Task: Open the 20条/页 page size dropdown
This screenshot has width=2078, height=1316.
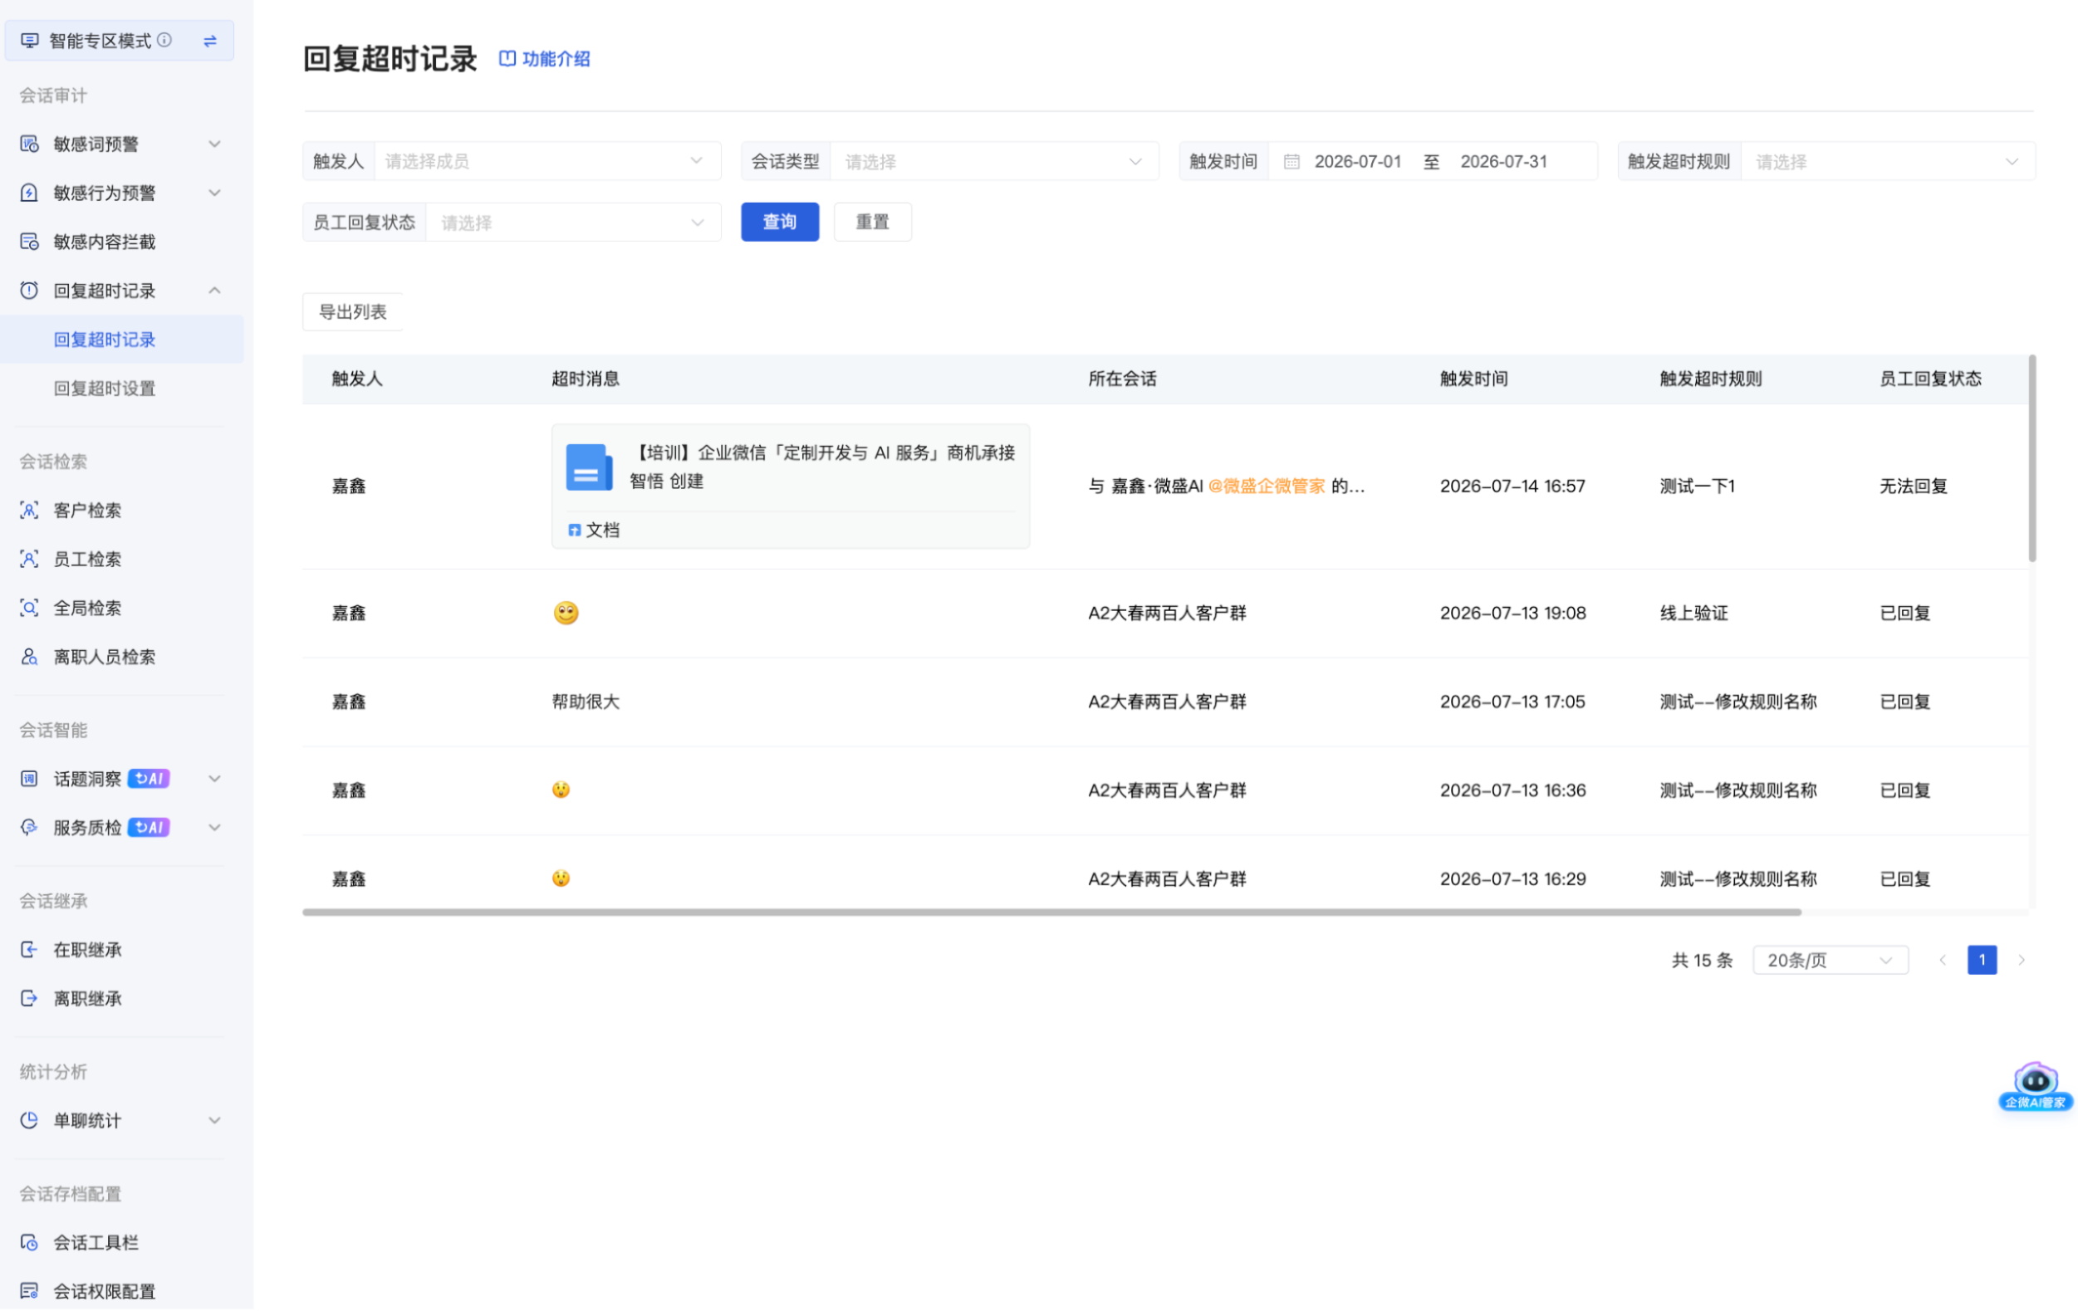Action: pos(1831,961)
